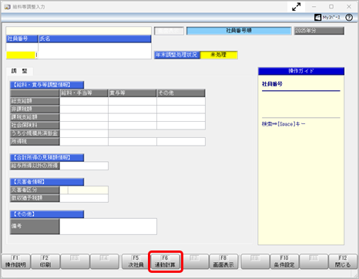This screenshot has height=279, width=359.
Task: Click the 【合計所得の見積額情報】 section header
Action: [47, 157]
